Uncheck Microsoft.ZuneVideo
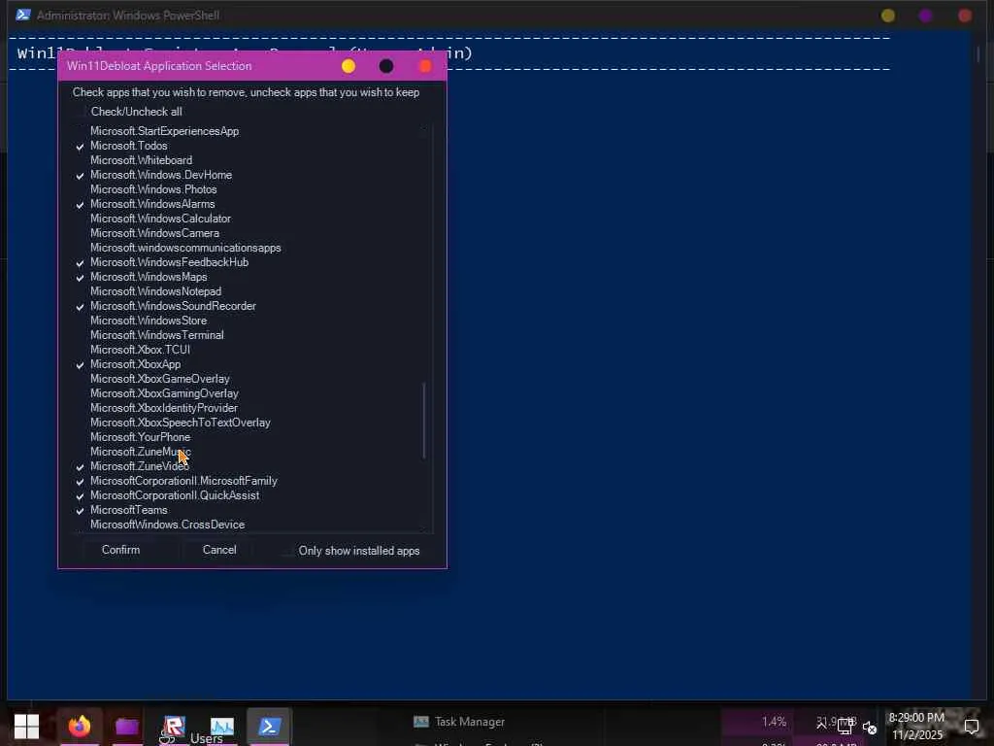Screen dimensions: 994x746 [80, 467]
